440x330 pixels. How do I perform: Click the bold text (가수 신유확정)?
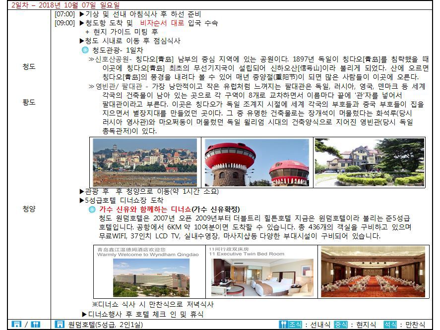coord(216,209)
